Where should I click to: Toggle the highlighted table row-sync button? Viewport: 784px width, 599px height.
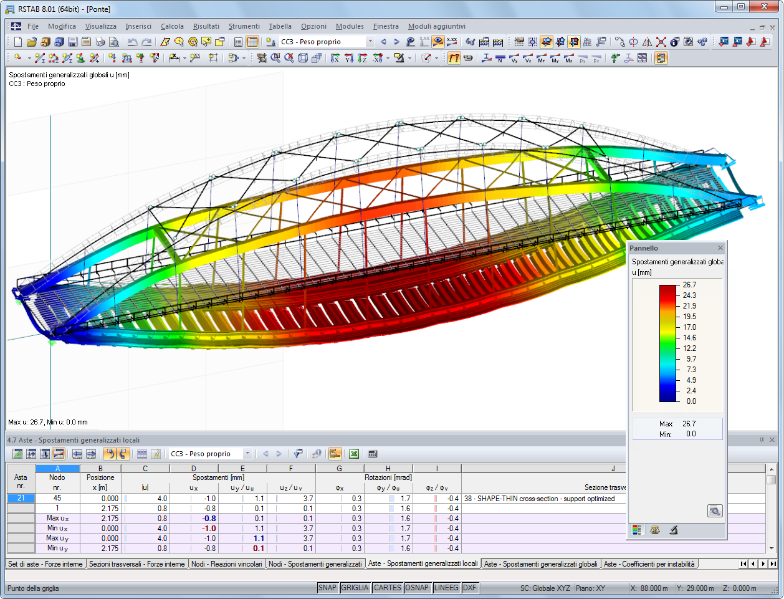59,454
